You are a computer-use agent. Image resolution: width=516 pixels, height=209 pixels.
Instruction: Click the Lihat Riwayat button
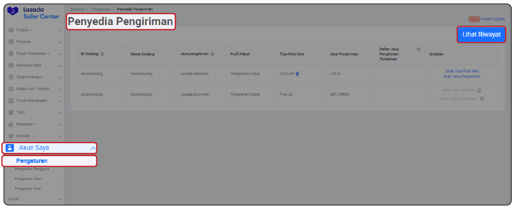click(481, 34)
